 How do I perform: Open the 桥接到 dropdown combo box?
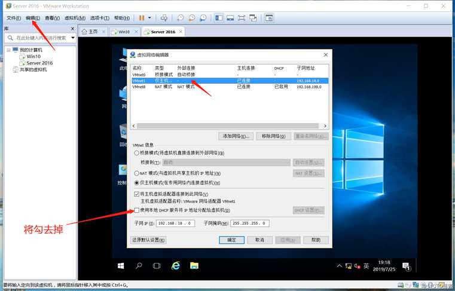pyautogui.click(x=227, y=163)
